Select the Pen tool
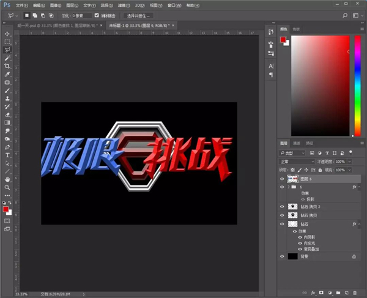This screenshot has height=298, width=367. pos(7,147)
